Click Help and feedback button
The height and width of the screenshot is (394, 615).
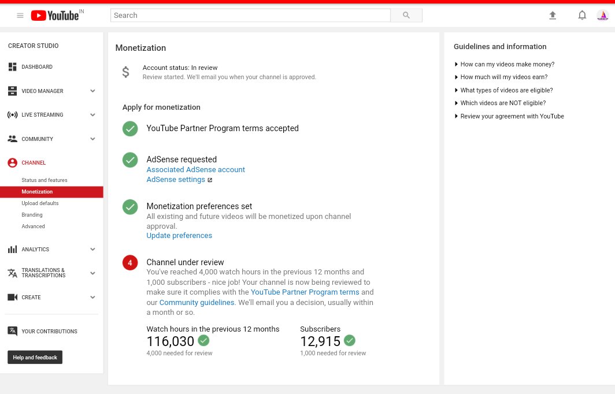click(35, 358)
